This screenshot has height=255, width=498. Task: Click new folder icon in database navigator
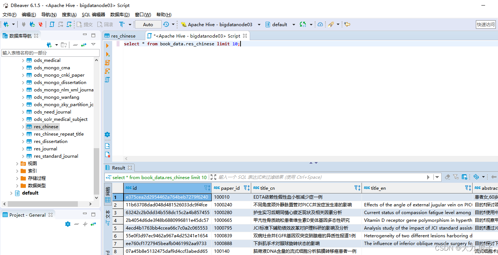point(64,45)
